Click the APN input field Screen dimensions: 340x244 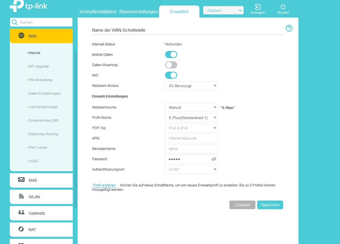coord(191,138)
